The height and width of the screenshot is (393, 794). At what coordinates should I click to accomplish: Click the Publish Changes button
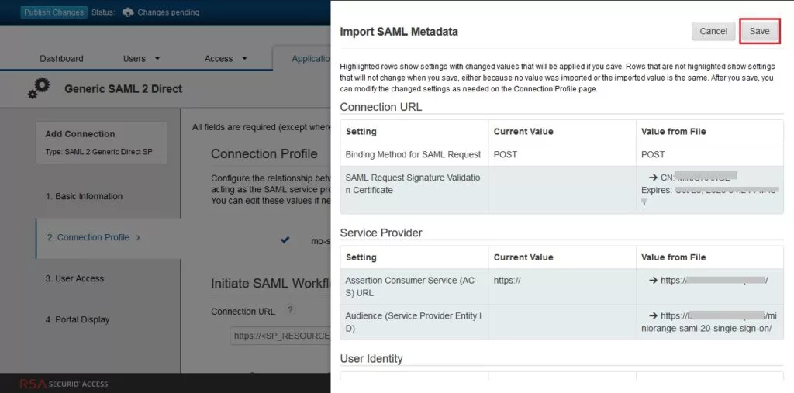pos(54,12)
